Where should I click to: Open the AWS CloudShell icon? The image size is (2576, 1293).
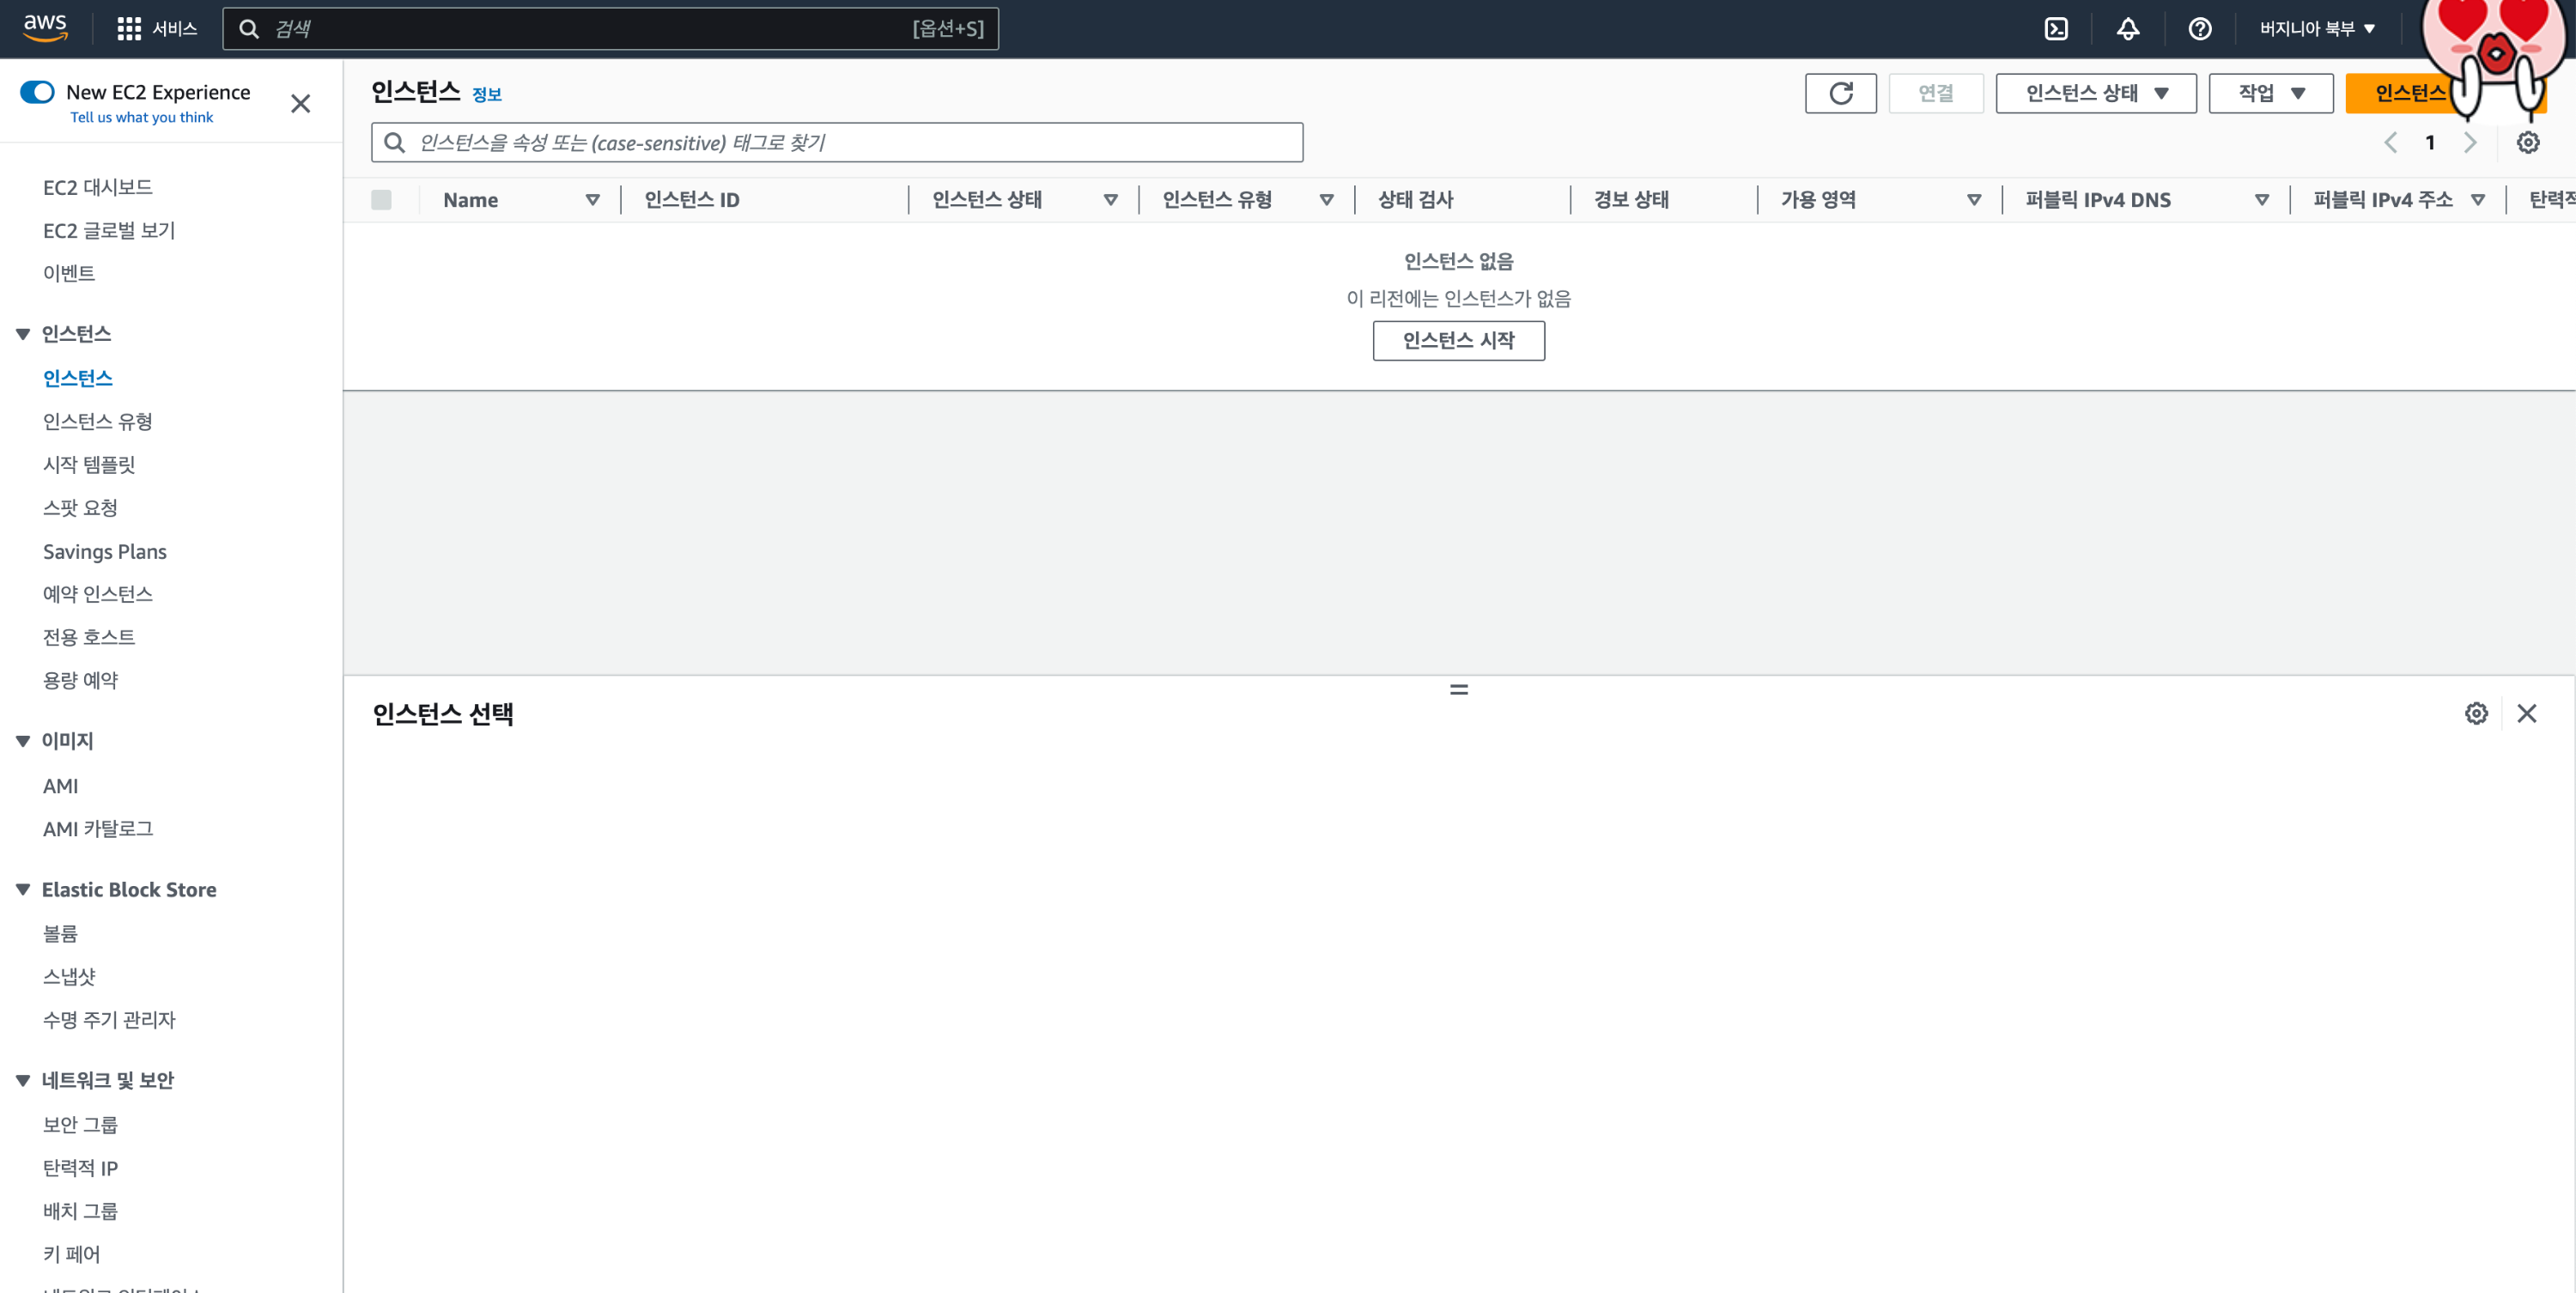click(x=2056, y=29)
